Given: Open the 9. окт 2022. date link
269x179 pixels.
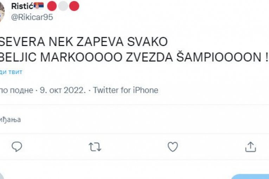Looking at the screenshot, I should click(63, 90).
